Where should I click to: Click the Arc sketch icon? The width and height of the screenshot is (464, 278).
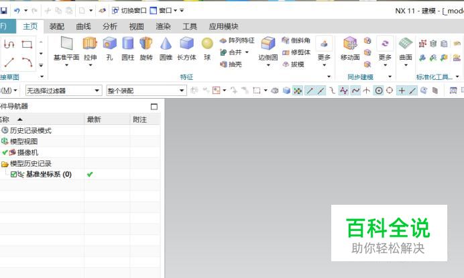(x=27, y=62)
